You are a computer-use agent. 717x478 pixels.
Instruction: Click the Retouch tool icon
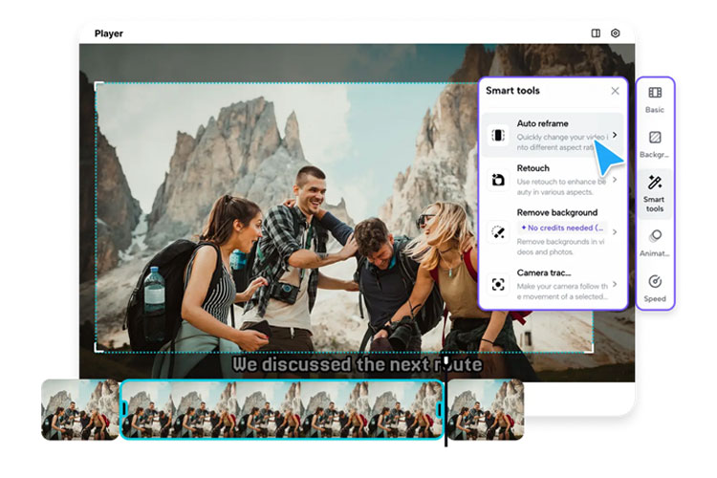(x=498, y=180)
